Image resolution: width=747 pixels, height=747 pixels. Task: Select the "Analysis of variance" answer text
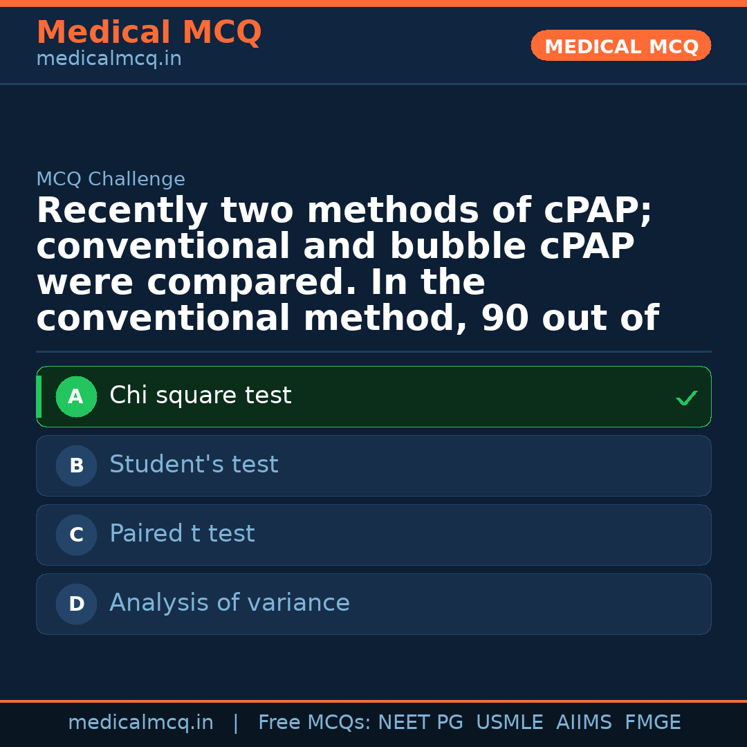tap(229, 603)
